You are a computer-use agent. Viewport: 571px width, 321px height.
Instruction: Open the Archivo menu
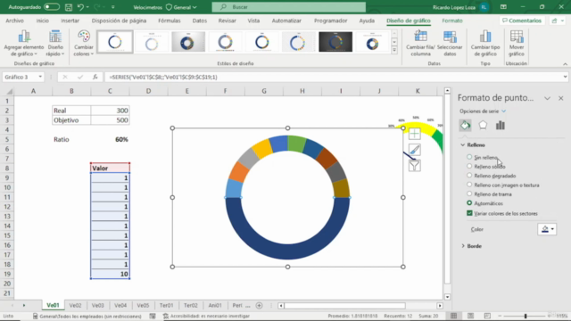tap(14, 21)
